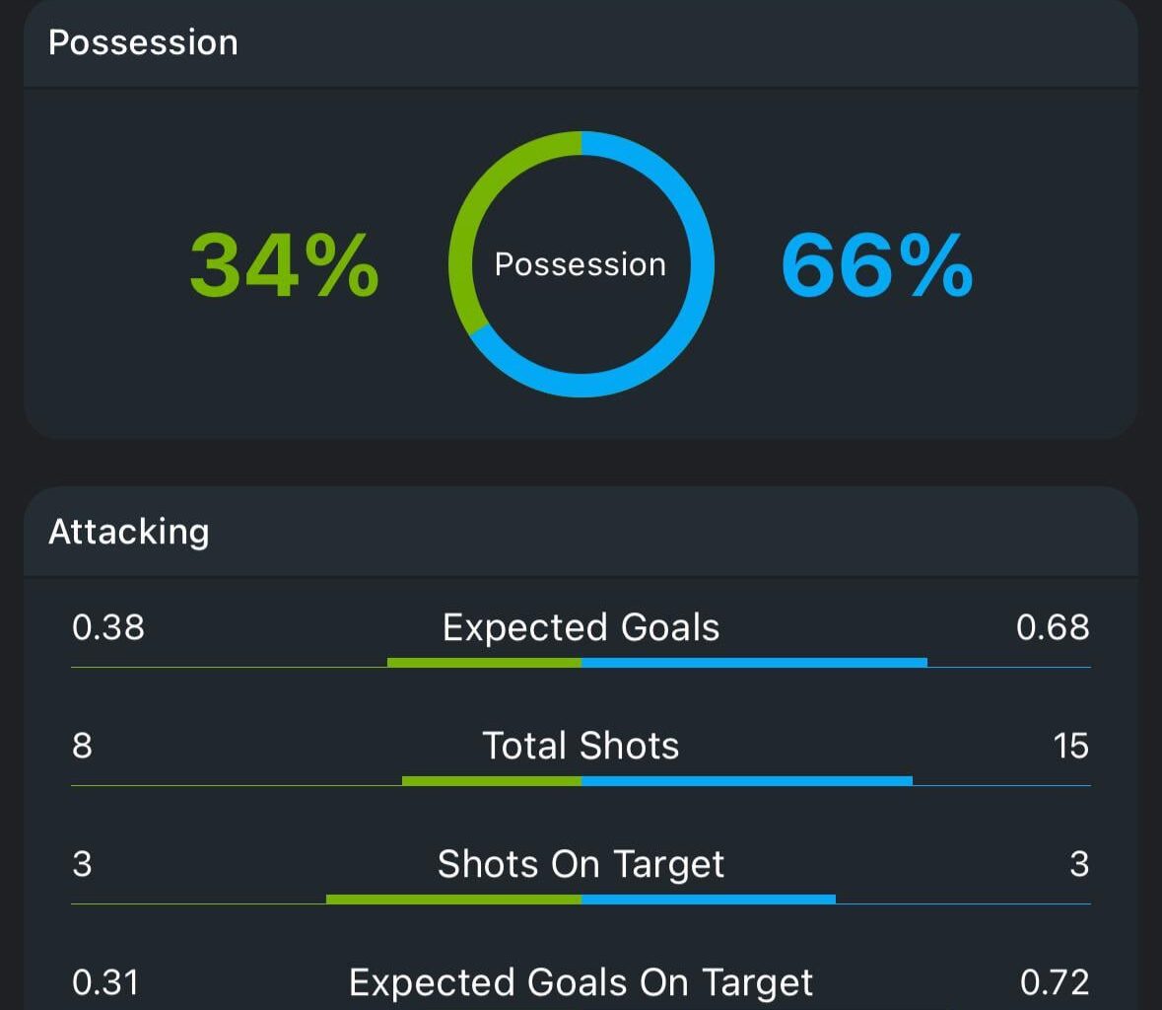Viewport: 1162px width, 1010px height.
Task: Click the 15 total shots value
Action: click(1071, 746)
